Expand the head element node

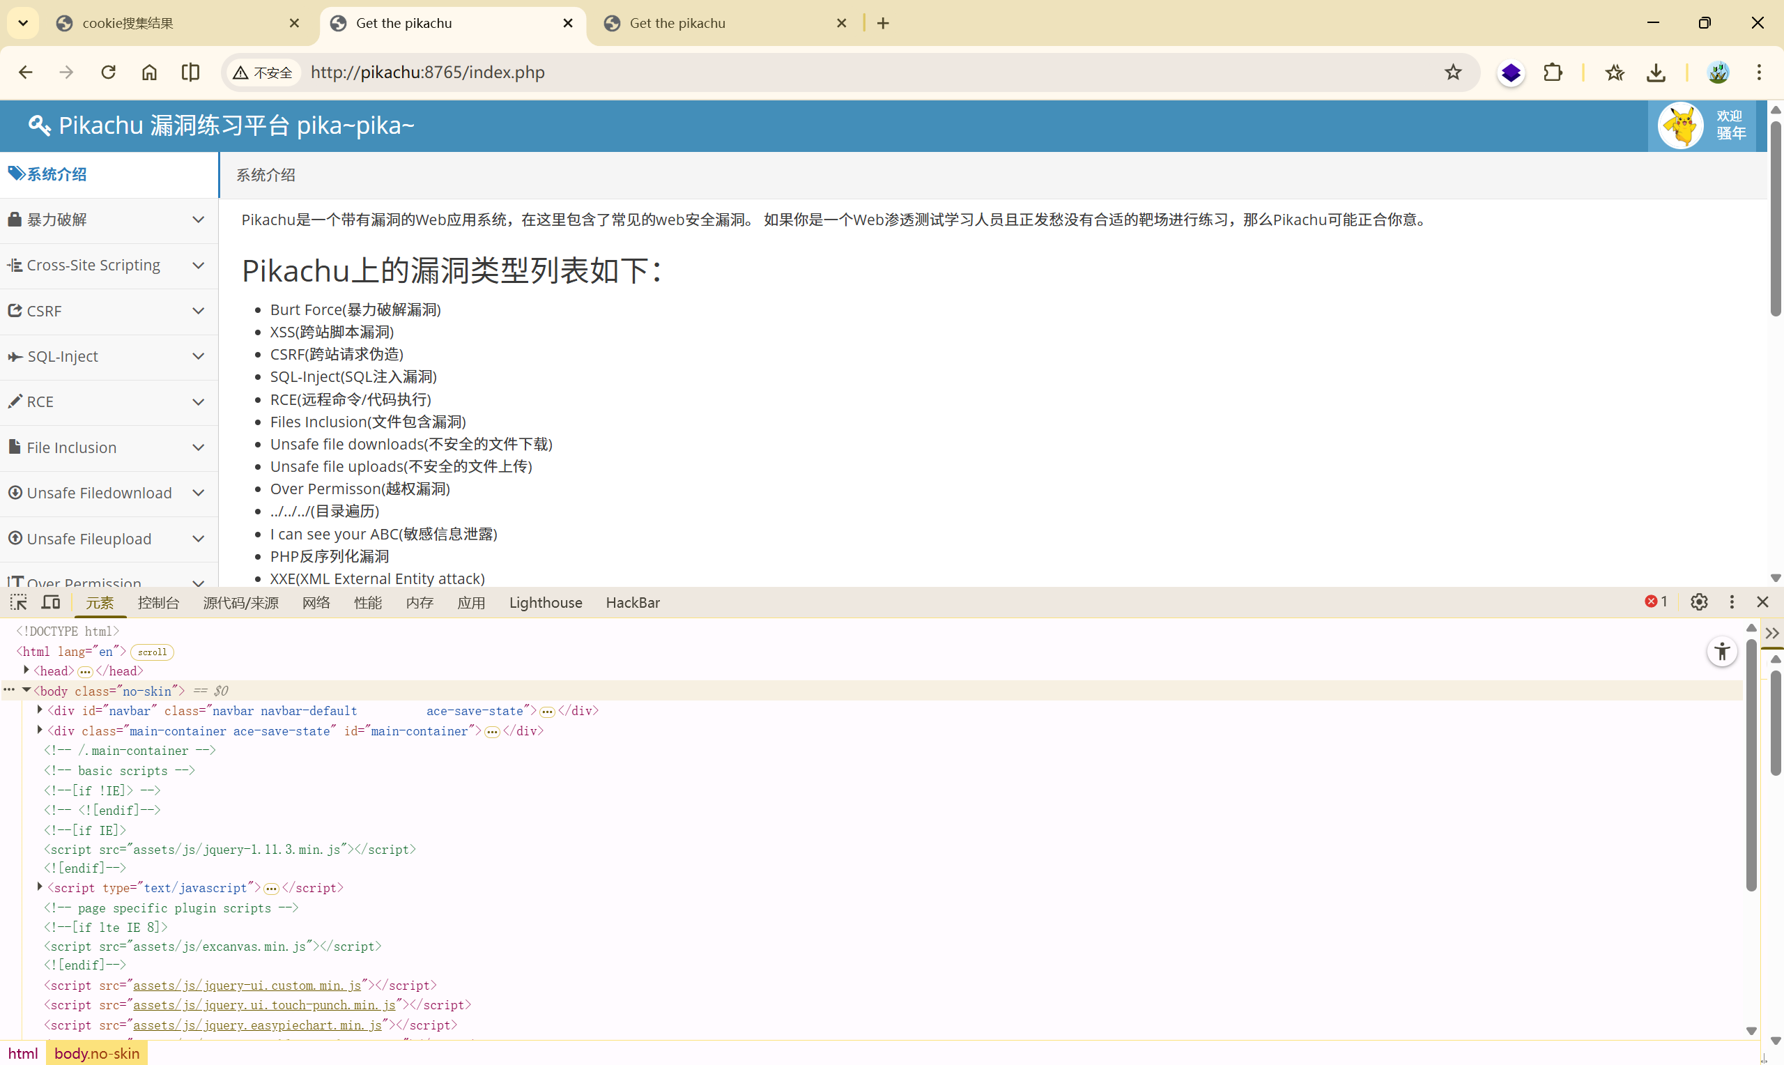pos(26,671)
